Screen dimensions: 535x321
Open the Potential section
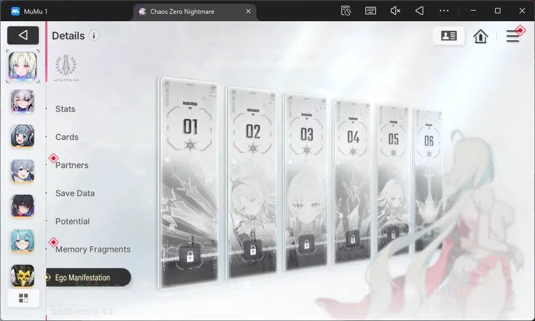coord(72,221)
